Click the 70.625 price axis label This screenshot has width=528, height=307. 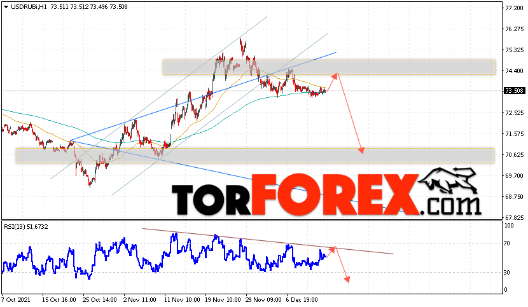tap(514, 155)
